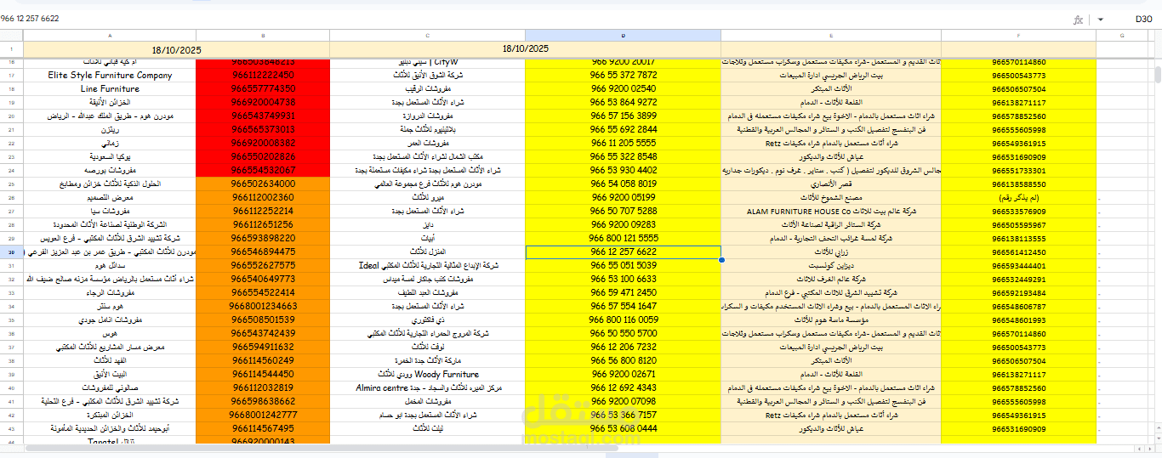Screen dimensions: 1162x458
Task: Select row 40 header
Action: point(11,388)
